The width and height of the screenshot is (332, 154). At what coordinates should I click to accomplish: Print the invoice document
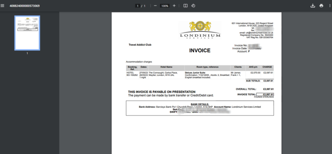coord(321,6)
